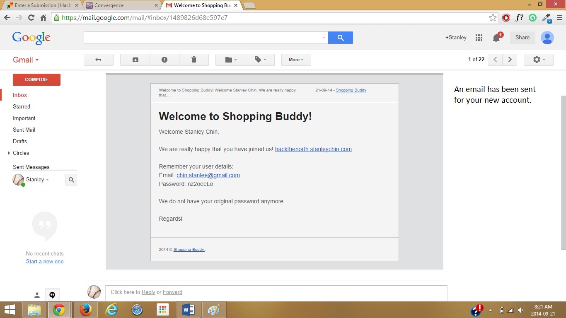Click the red Adblock extension icon
This screenshot has width=566, height=318.
coord(506,18)
